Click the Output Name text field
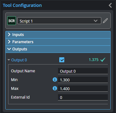 [83, 71]
